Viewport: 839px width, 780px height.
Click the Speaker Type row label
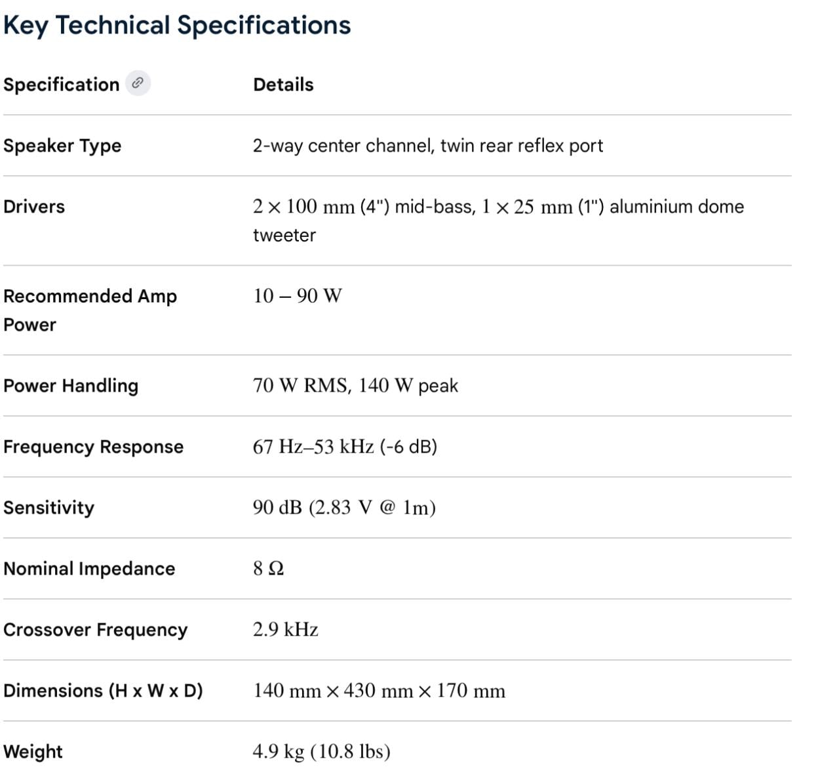pos(62,146)
